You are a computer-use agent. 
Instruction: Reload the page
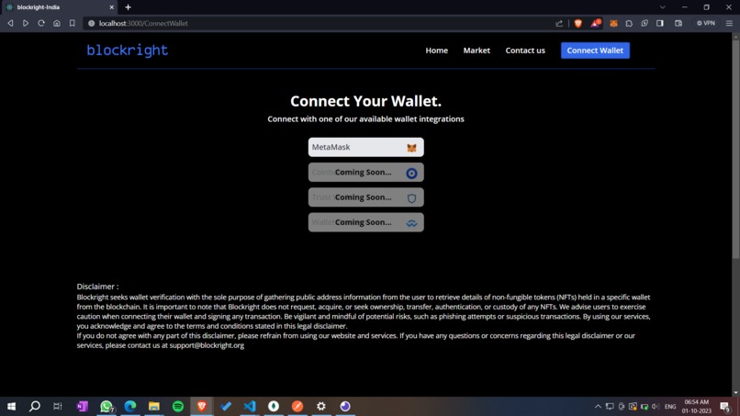pyautogui.click(x=41, y=23)
